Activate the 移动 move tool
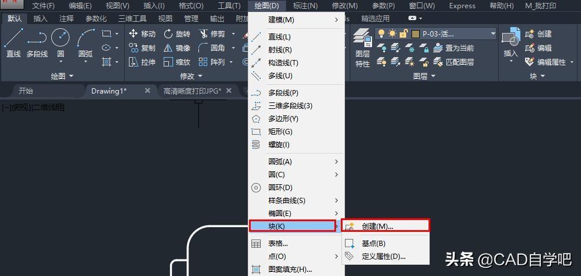Viewport: 581px width, 276px height. coord(142,34)
